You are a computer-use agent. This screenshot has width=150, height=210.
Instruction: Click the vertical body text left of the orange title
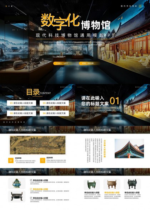[x=94, y=150]
